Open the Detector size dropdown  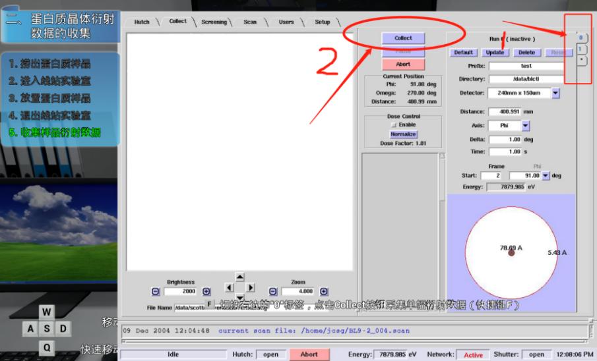pyautogui.click(x=555, y=93)
